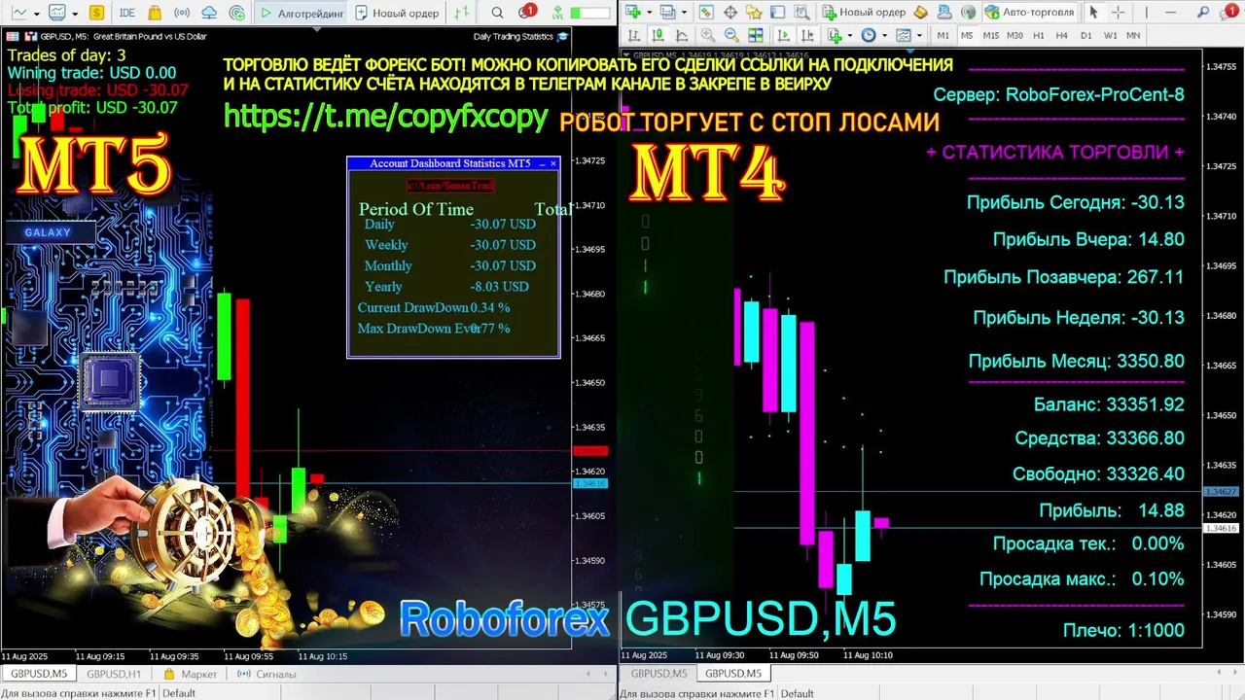
Task: Click the Daily Trading Statistics label in MT5
Action: click(513, 36)
